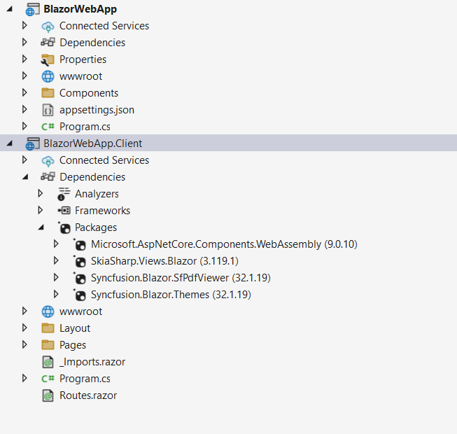Expand the Pages folder

[x=25, y=345]
